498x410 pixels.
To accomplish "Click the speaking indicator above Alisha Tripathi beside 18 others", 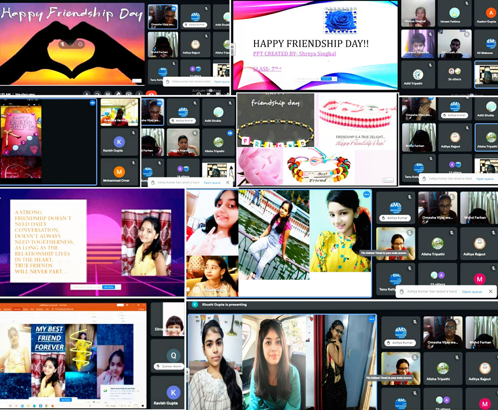I will 230,133.
